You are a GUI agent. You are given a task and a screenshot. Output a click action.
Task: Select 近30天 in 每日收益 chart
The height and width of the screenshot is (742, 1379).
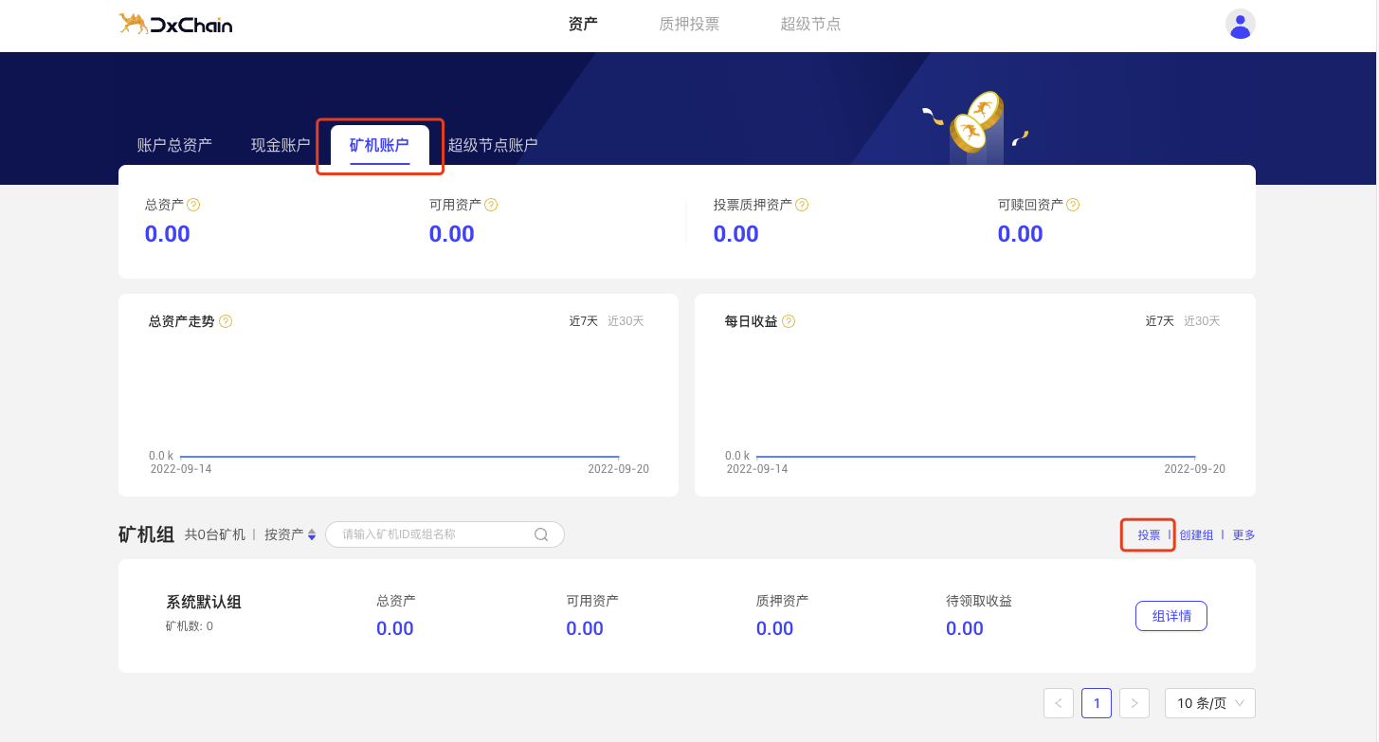pyautogui.click(x=1202, y=321)
